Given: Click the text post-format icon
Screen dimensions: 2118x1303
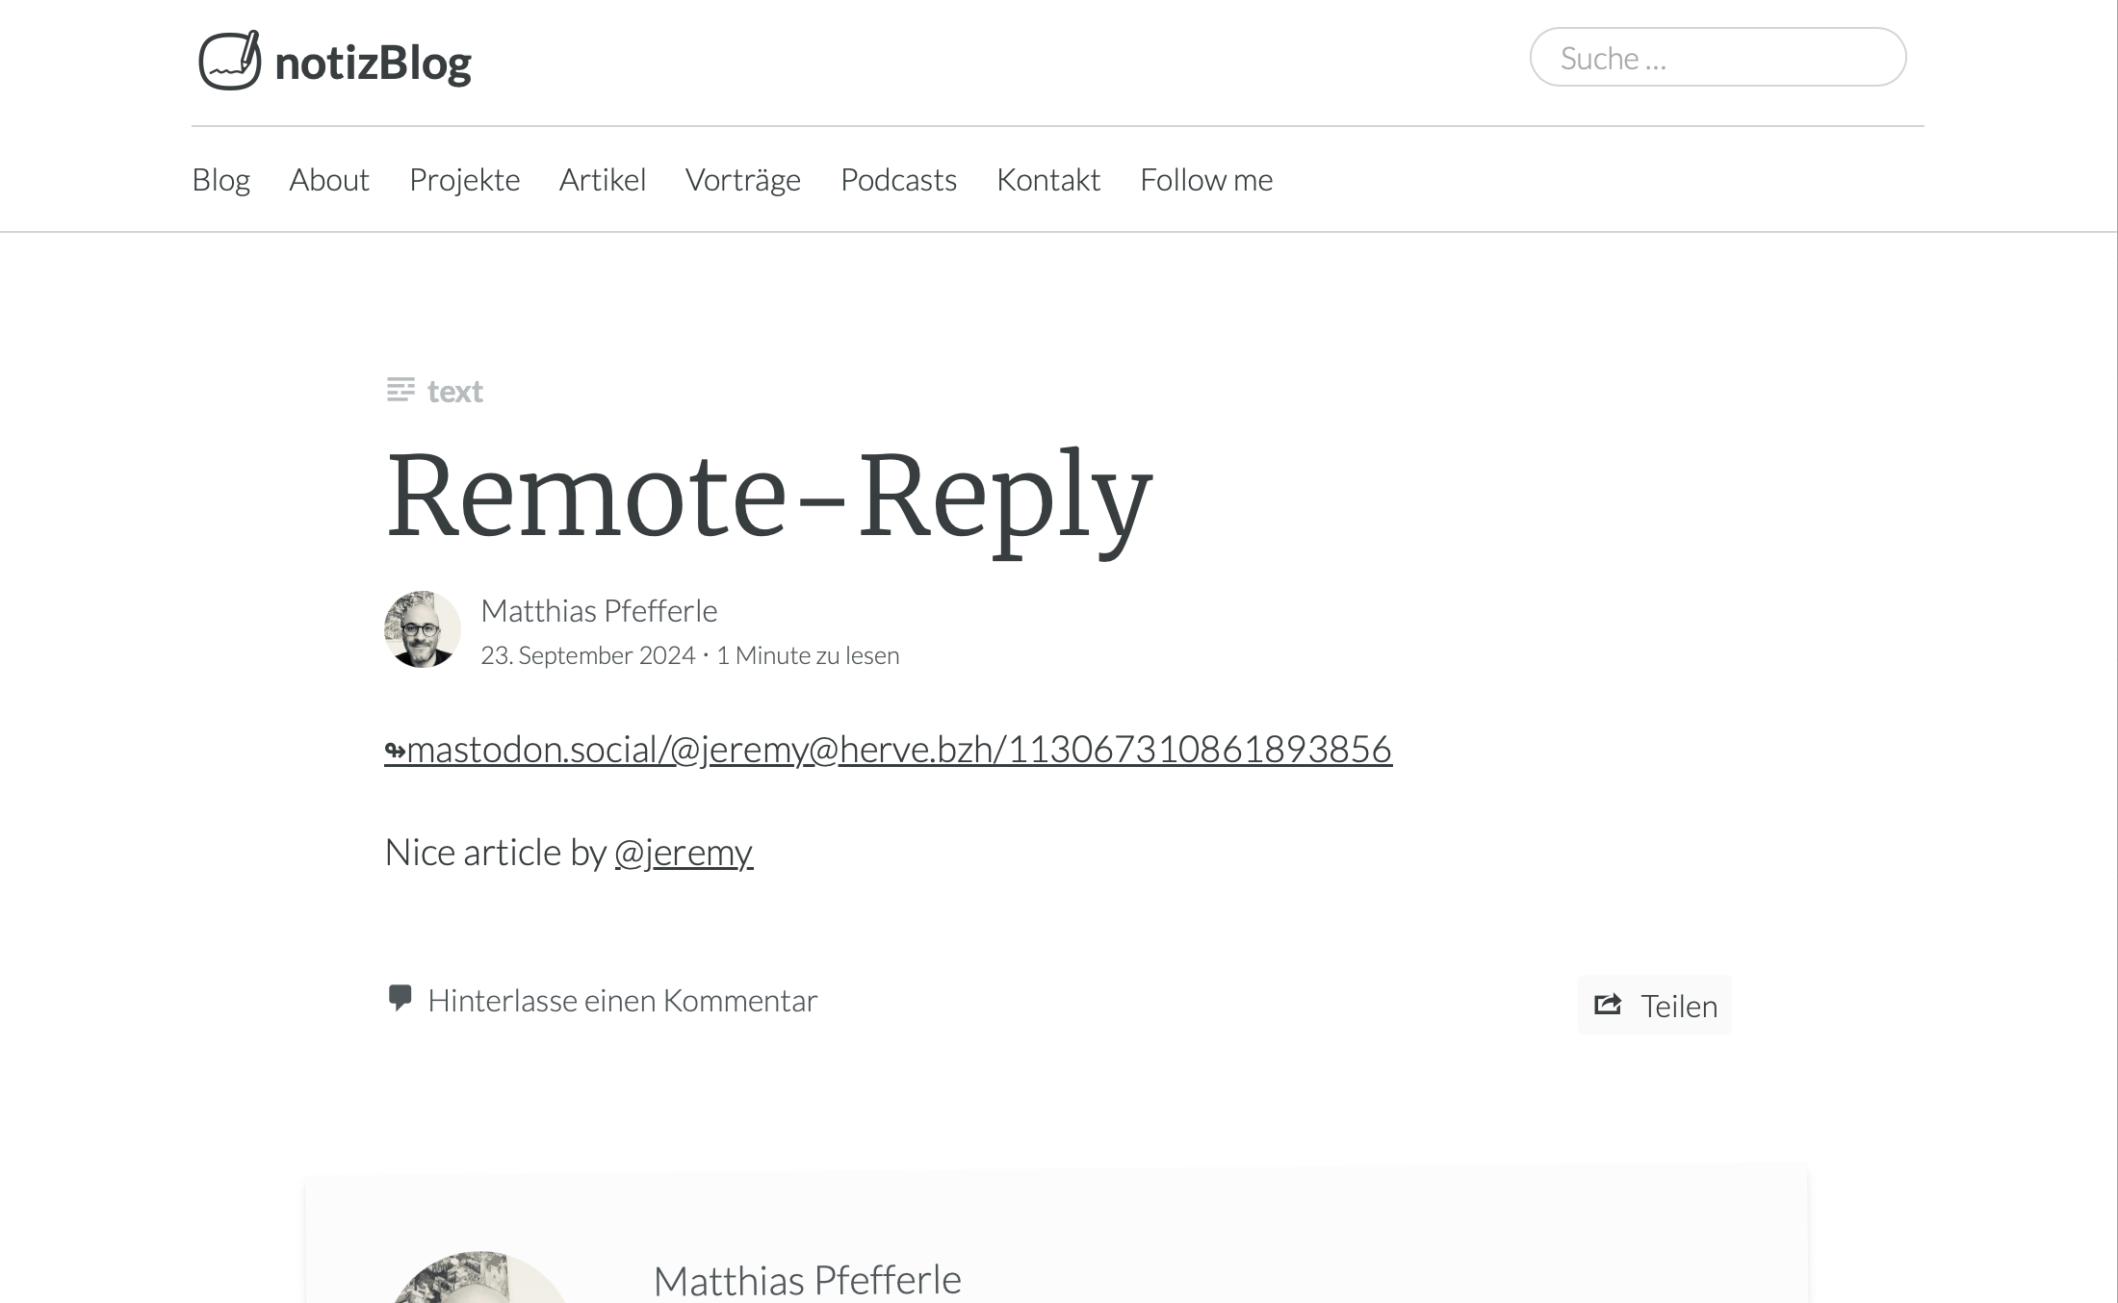Looking at the screenshot, I should click(x=400, y=391).
